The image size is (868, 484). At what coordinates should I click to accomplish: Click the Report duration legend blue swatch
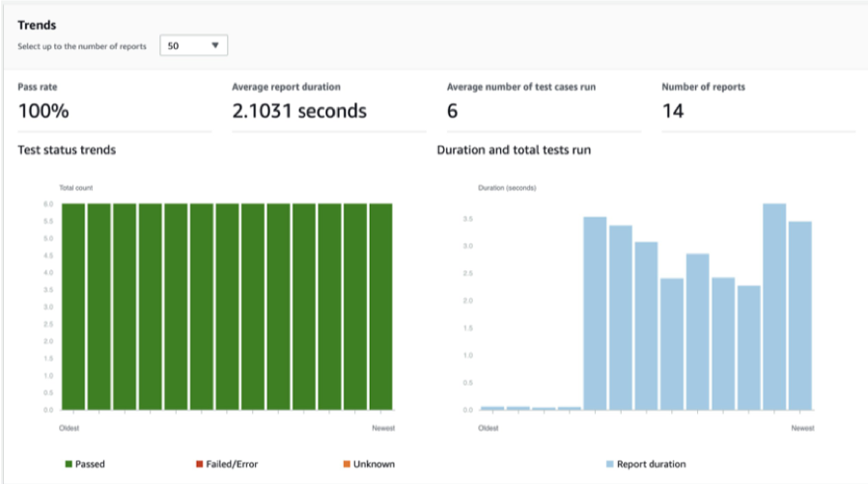click(x=609, y=464)
